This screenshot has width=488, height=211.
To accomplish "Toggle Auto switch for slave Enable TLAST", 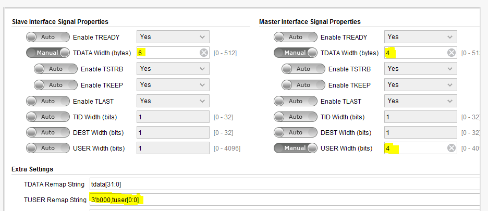I will [48, 101].
